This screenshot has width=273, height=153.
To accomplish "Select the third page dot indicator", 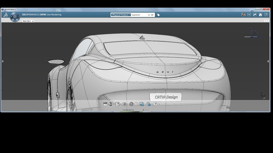I will (147, 110).
